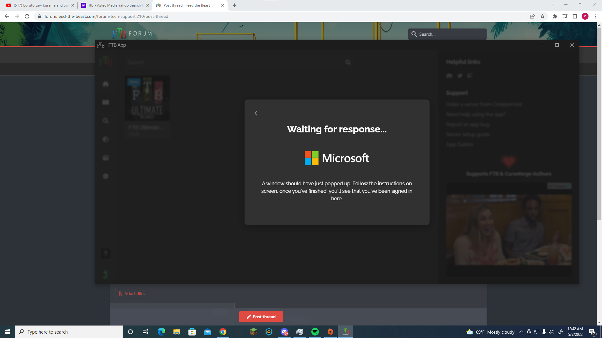Submit with the Post thread button
602x338 pixels.
(261, 317)
